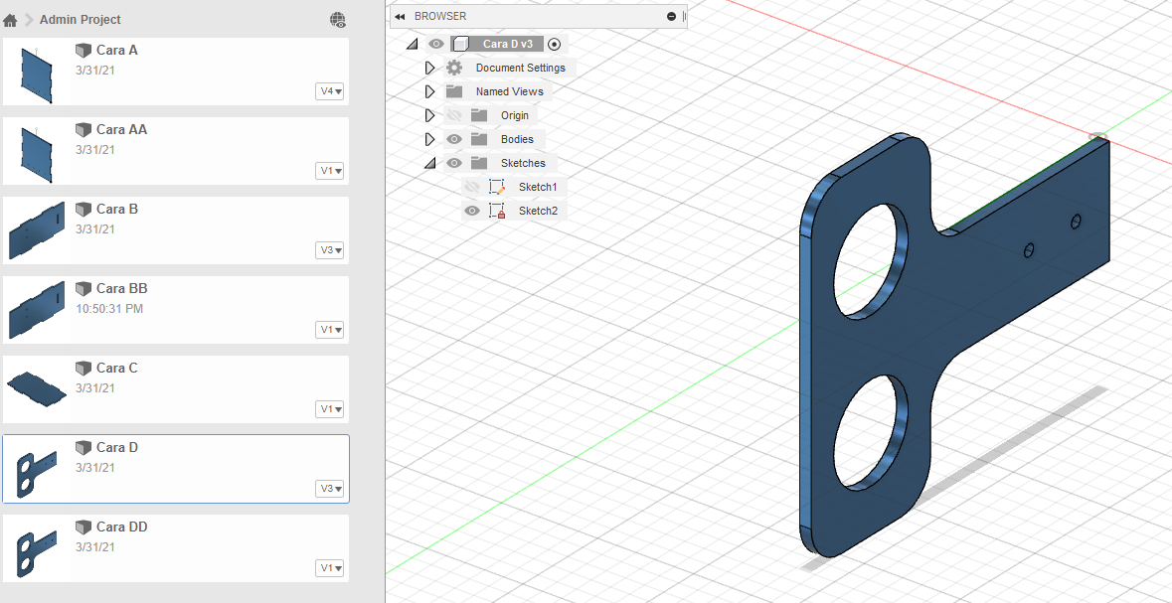
Task: Click the component icon beside Cara D v3
Action: [x=460, y=44]
